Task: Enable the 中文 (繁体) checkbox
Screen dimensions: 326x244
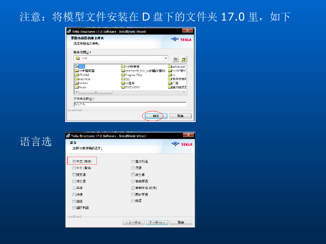Action: click(74, 168)
